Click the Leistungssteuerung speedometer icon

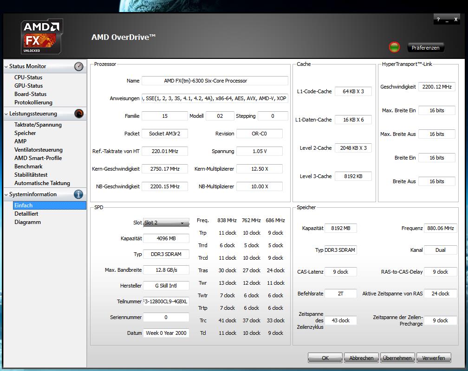tap(79, 114)
